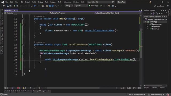
Task: Click Sync with Active Document icon
Action: pyautogui.click(x=162, y=14)
